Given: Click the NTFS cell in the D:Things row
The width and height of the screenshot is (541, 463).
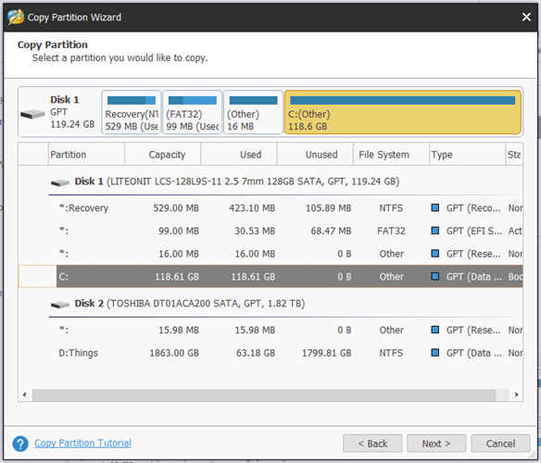Looking at the screenshot, I should pos(391,353).
